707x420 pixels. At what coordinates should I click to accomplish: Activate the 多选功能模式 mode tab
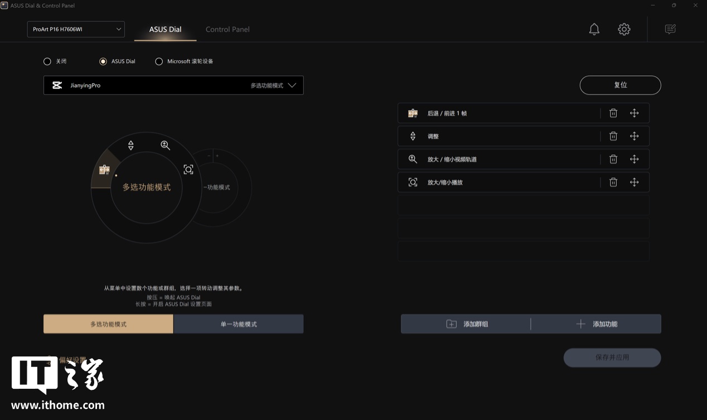tap(108, 324)
